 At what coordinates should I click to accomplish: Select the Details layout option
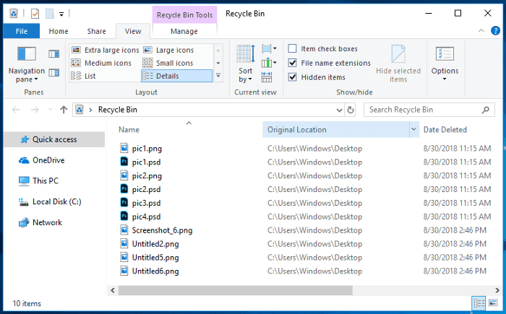click(177, 76)
